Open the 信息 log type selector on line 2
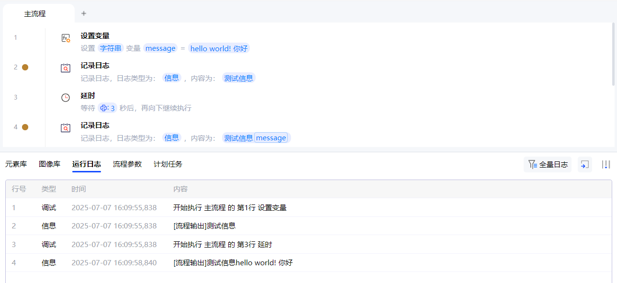 (171, 78)
